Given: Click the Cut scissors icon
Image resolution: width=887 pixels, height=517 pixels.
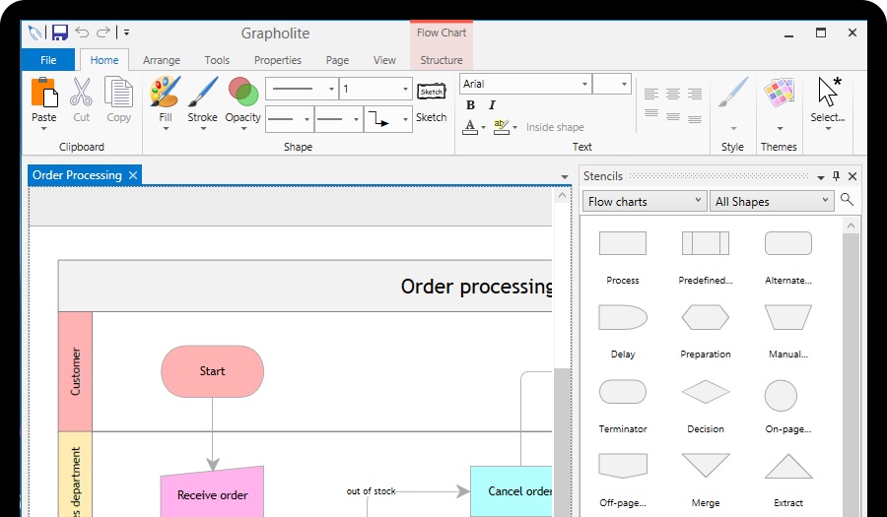Looking at the screenshot, I should pos(81,93).
